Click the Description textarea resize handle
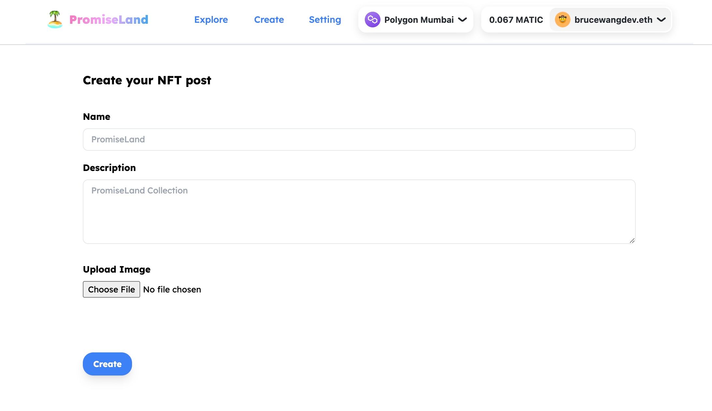 [x=632, y=240]
